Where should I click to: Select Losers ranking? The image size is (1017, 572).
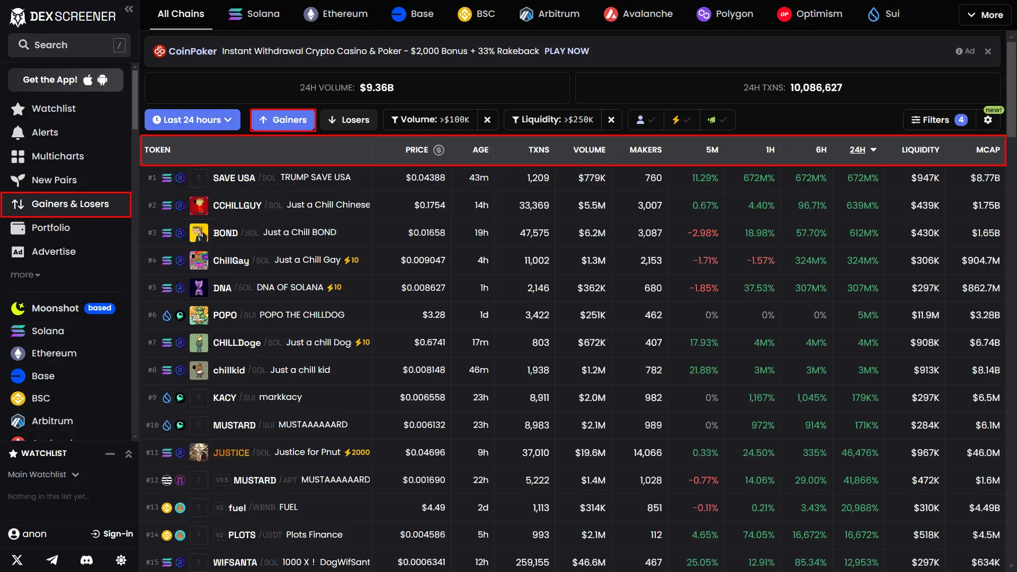(349, 120)
